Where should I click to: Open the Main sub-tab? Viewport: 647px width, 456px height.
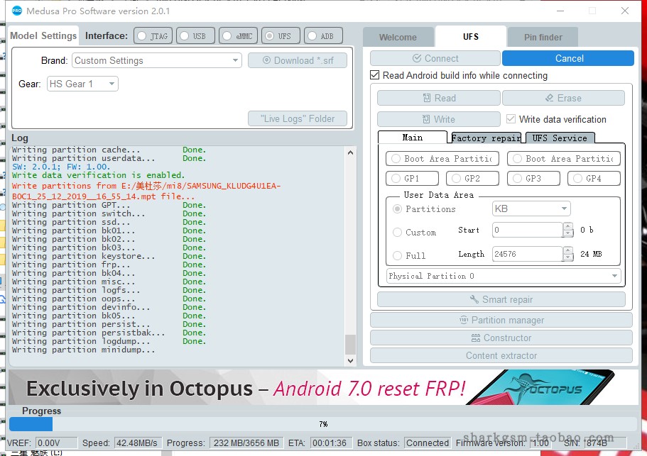point(413,138)
